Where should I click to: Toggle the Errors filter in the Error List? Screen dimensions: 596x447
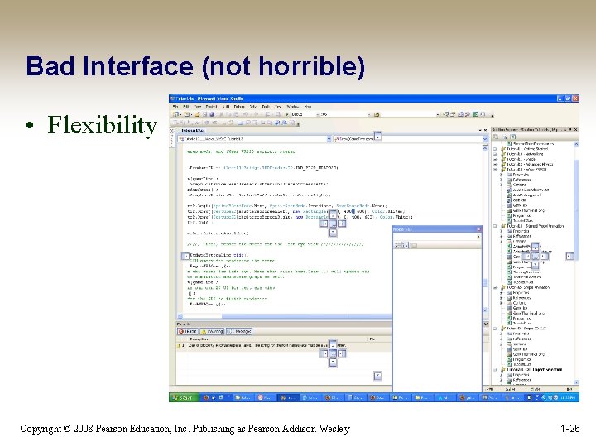click(187, 331)
